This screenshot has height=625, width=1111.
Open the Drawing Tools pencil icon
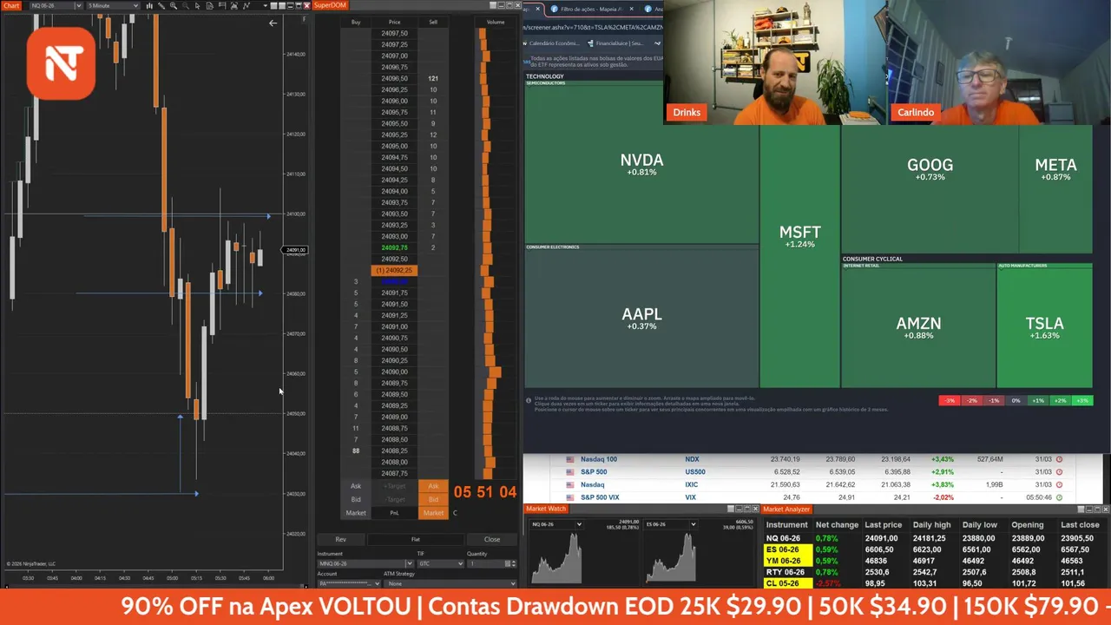pyautogui.click(x=161, y=6)
